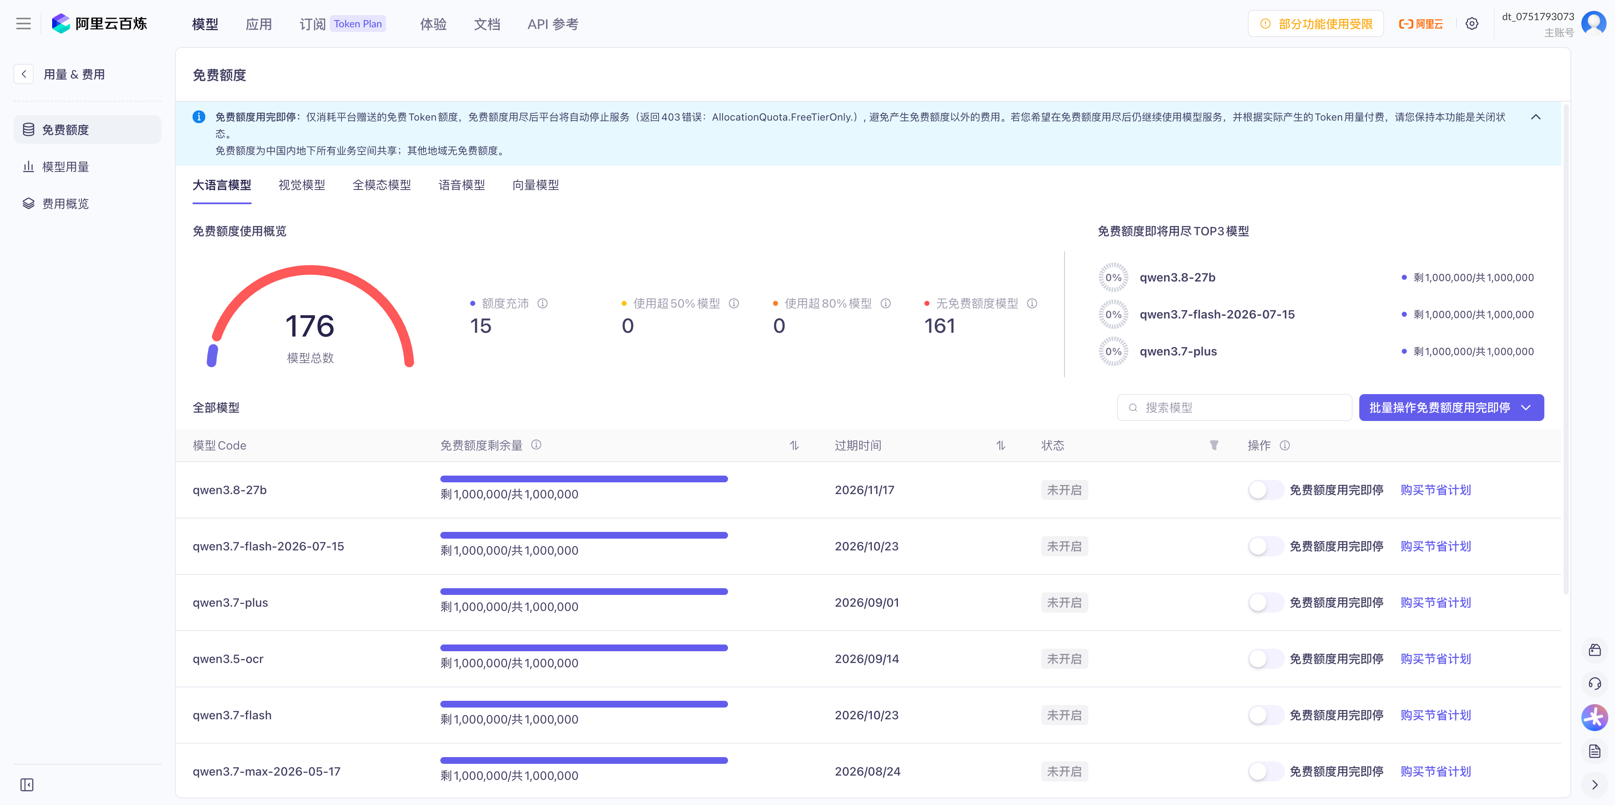Open the hamburger navigation menu

(x=23, y=24)
